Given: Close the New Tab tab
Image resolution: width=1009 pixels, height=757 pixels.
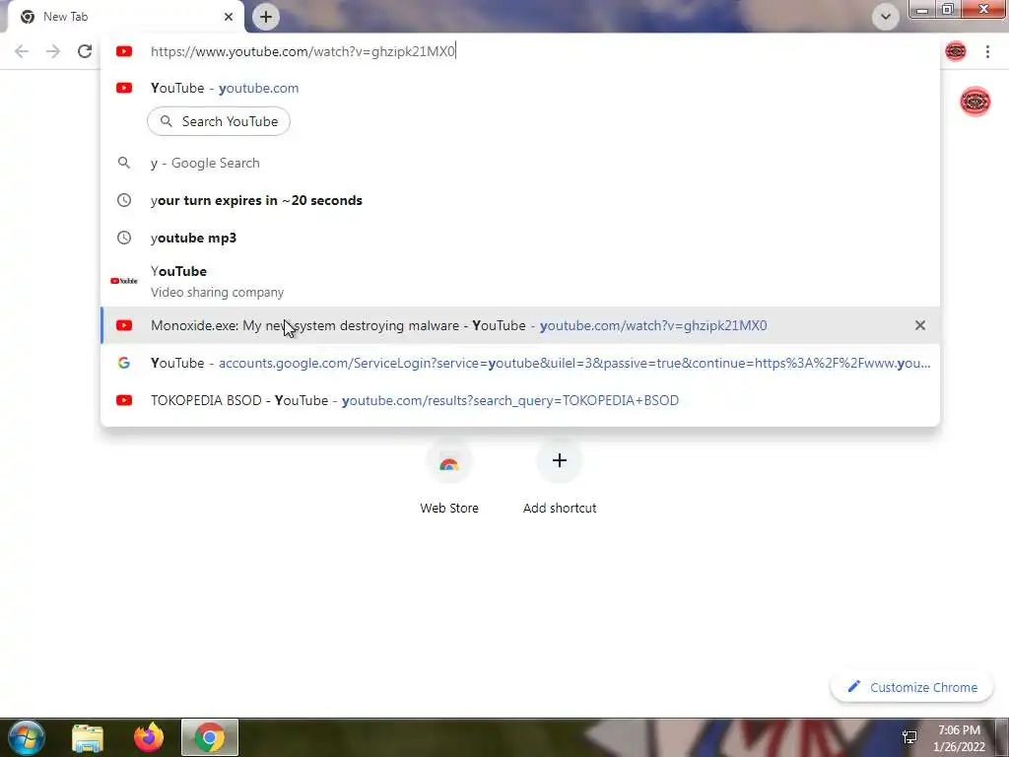Looking at the screenshot, I should (229, 17).
